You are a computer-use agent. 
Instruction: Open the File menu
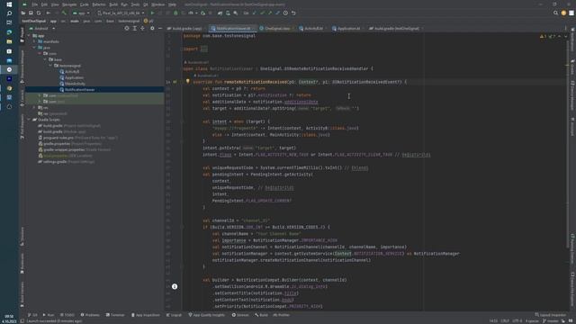coord(34,4)
